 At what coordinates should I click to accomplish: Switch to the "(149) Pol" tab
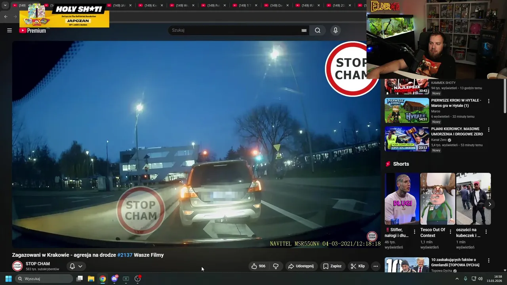coord(213,6)
